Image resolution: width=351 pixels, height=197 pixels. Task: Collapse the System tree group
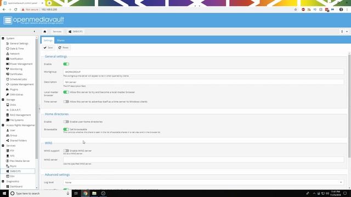point(3,38)
